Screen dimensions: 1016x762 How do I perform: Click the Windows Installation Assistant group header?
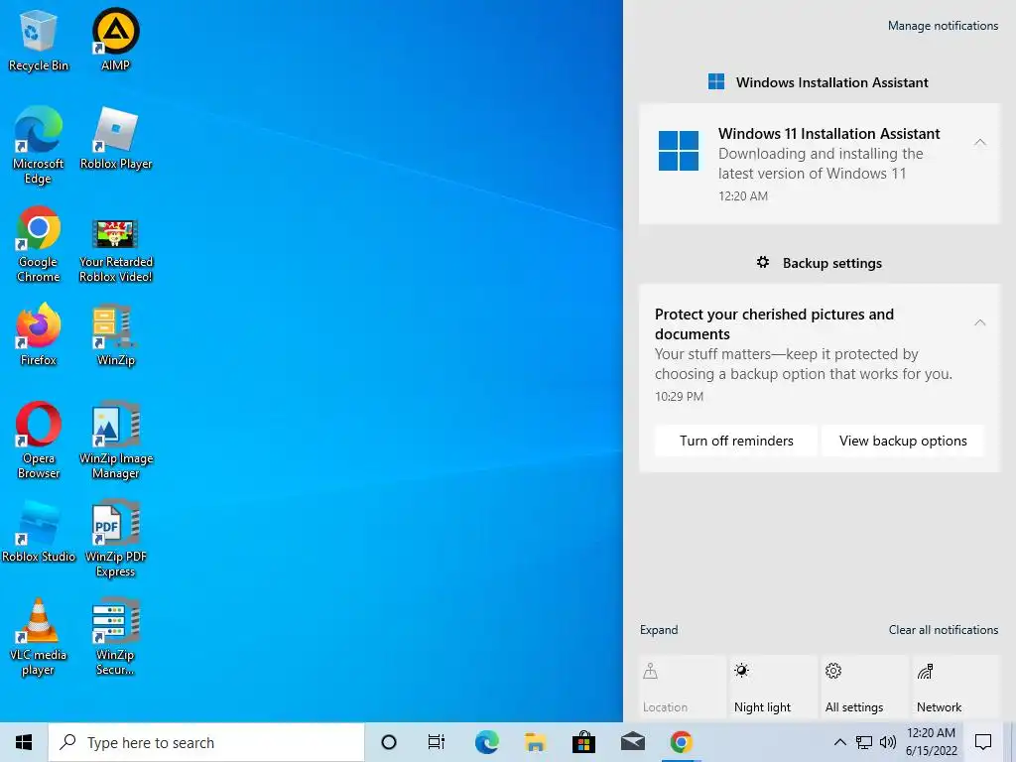click(x=819, y=82)
